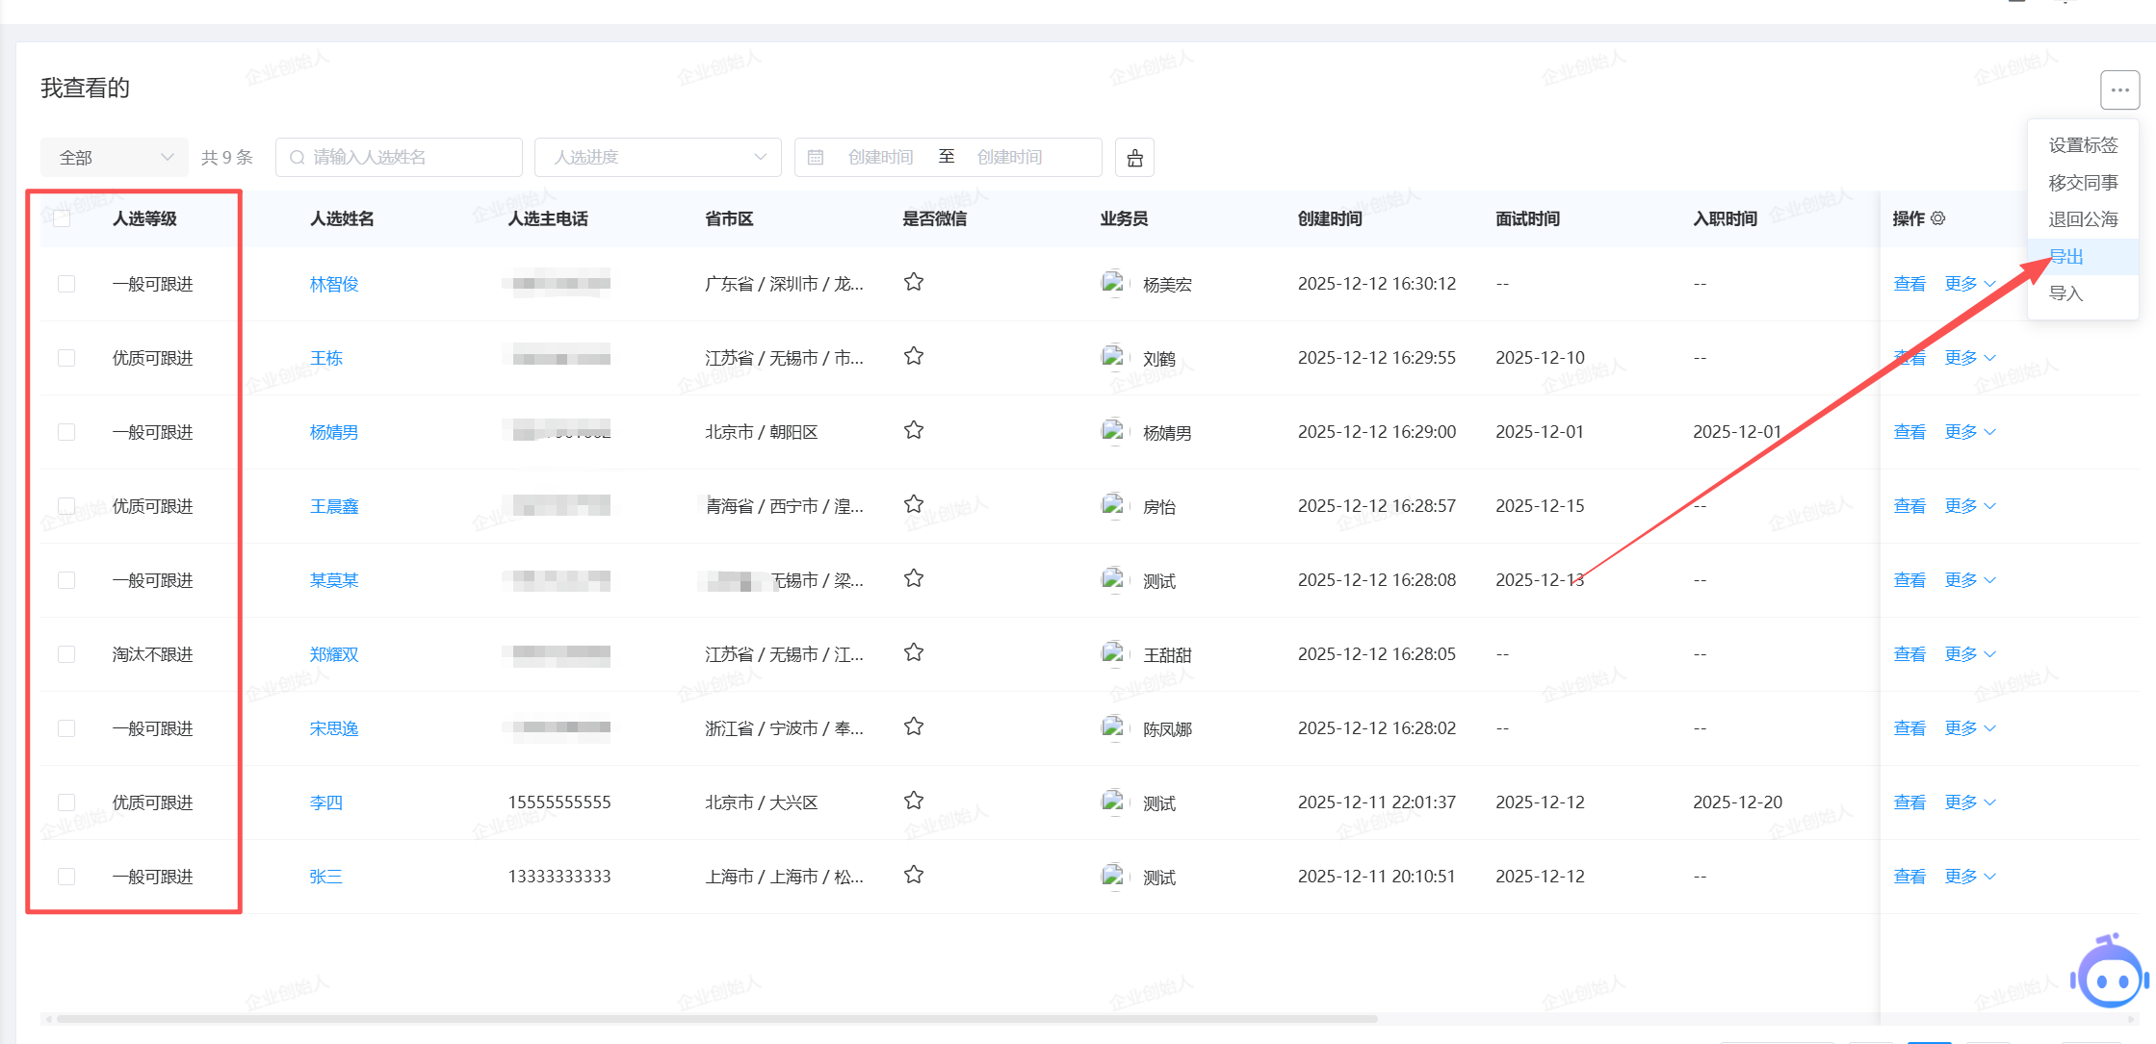2156x1044 pixels.
Task: Check the checkbox for 王栋 row
Action: [66, 358]
